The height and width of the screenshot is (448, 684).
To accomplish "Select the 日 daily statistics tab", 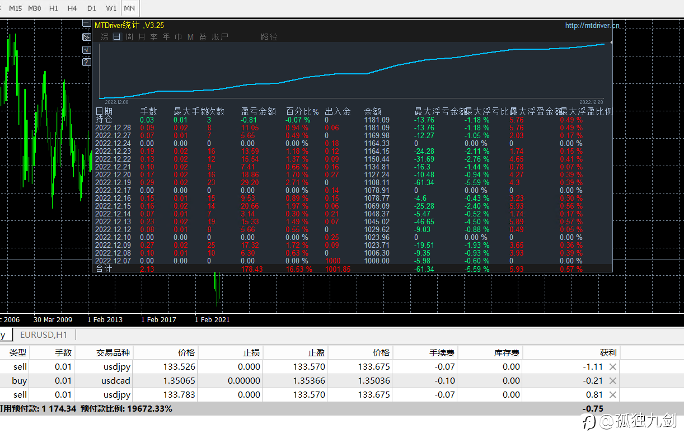I will (x=117, y=37).
